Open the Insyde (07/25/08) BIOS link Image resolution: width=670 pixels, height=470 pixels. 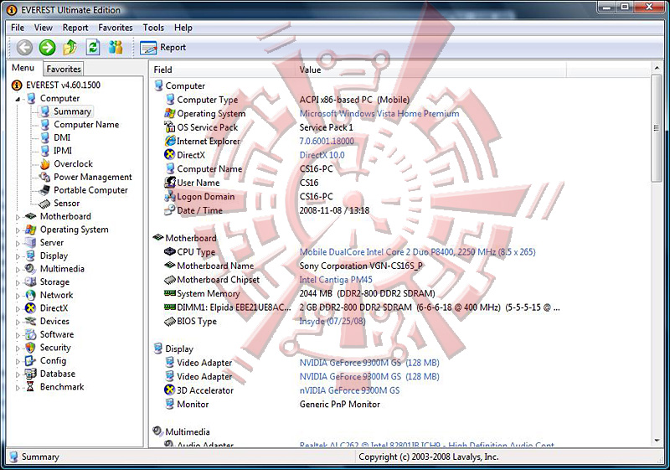pos(332,322)
